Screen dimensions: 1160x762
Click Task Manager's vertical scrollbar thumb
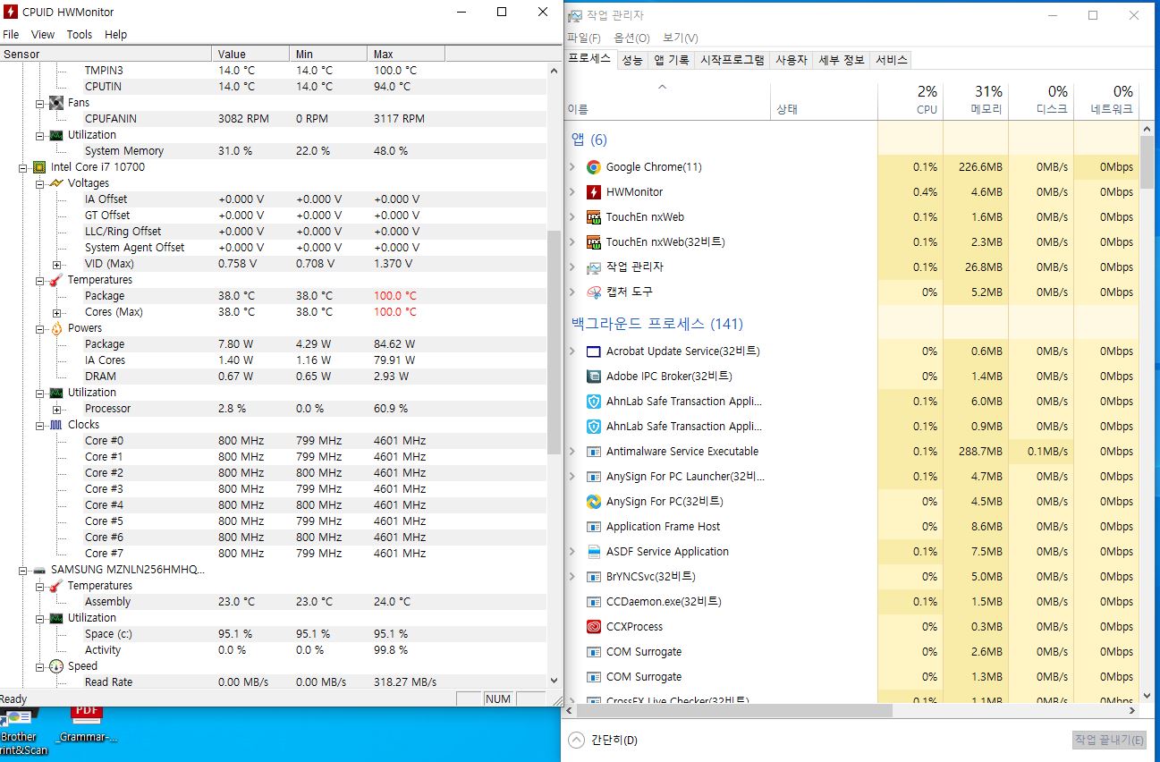pos(1147,162)
